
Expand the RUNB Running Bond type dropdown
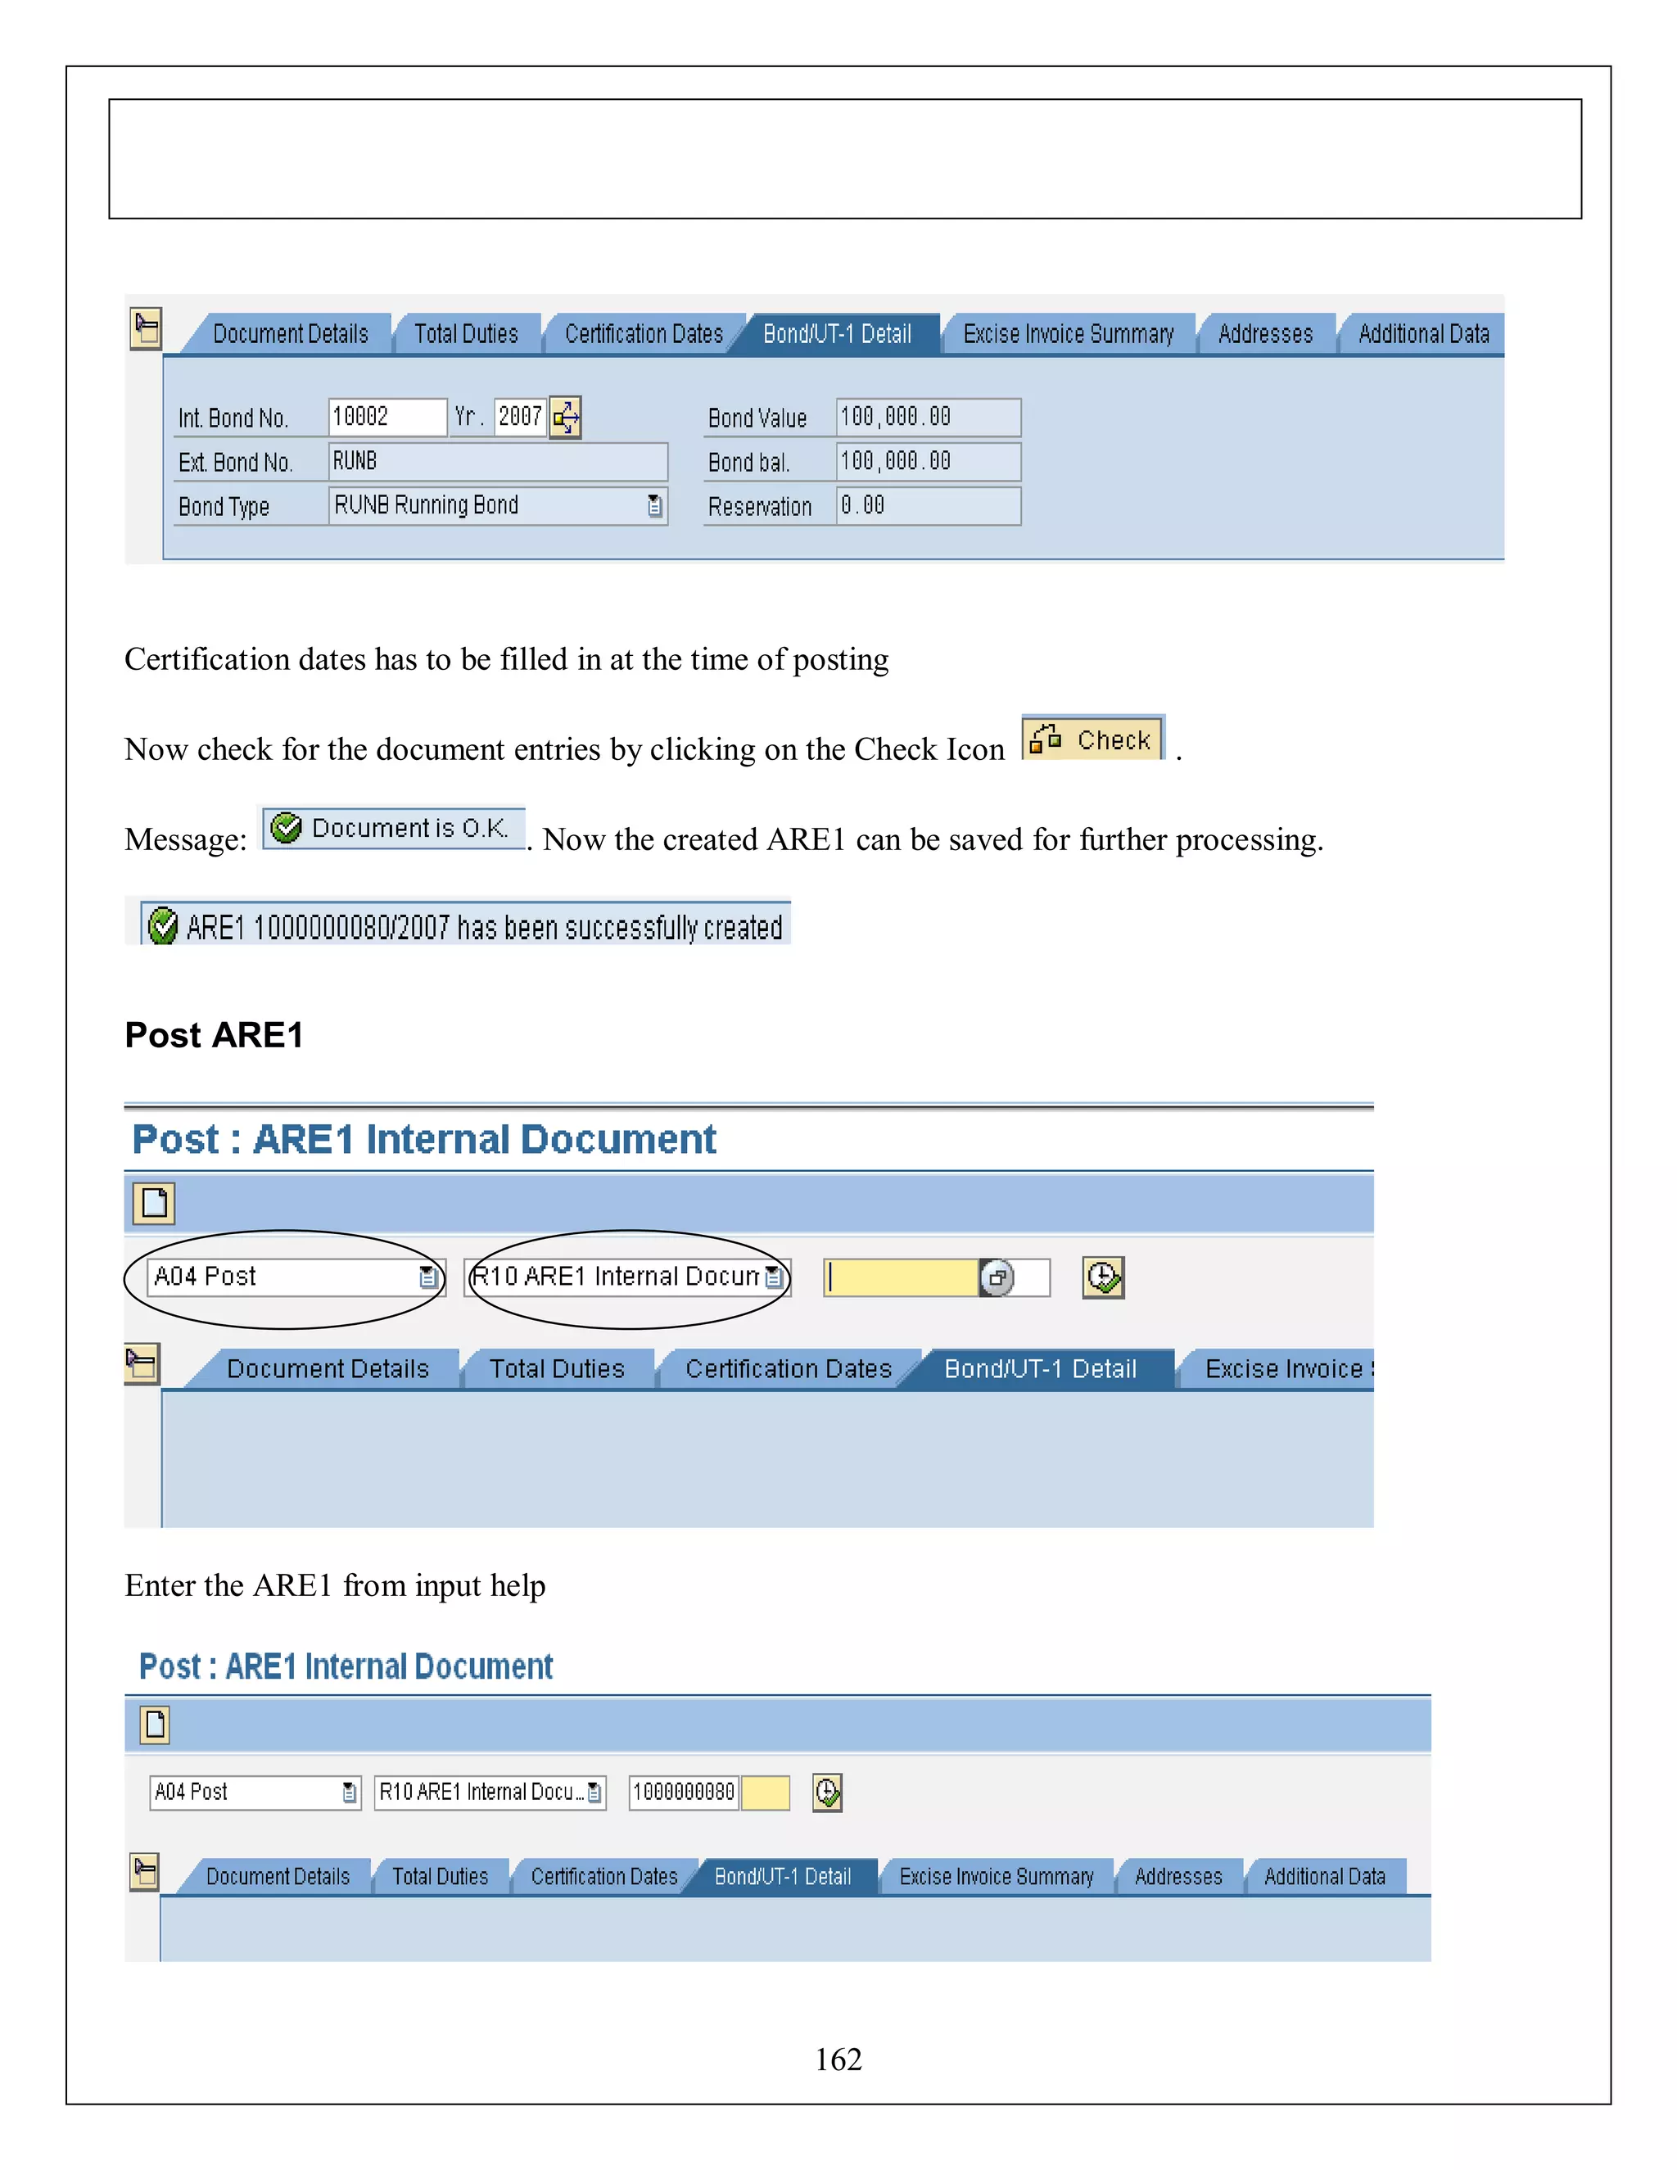[655, 506]
